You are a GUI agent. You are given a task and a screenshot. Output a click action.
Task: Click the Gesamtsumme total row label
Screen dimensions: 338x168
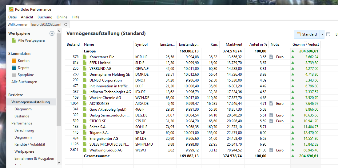click(x=97, y=156)
